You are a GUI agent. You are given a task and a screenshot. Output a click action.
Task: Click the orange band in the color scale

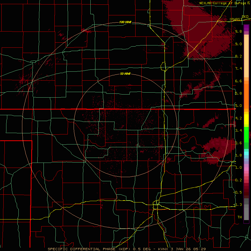(246, 96)
